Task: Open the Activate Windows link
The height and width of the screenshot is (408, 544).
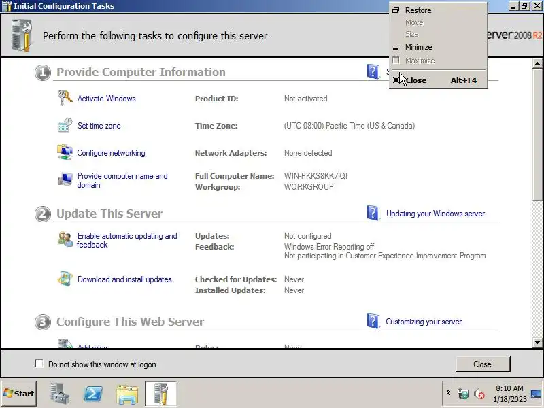Action: coord(107,99)
